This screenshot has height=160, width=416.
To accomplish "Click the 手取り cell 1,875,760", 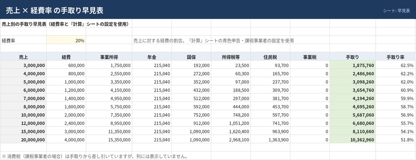I will point(353,65).
